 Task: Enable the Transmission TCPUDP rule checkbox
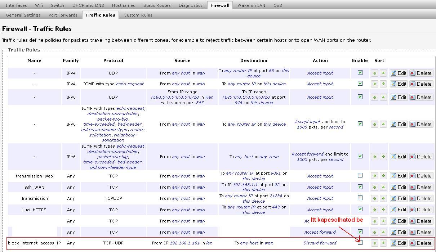[x=360, y=198]
